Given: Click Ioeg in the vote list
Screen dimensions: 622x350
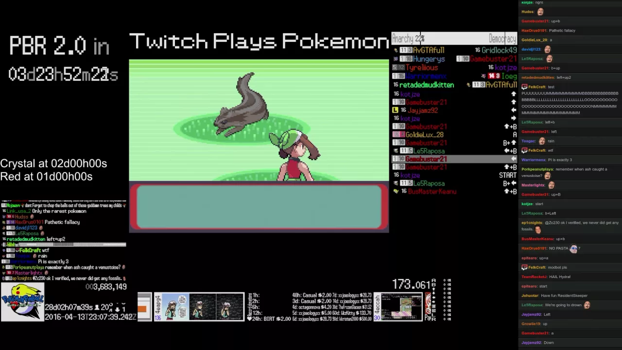Looking at the screenshot, I should pyautogui.click(x=509, y=76).
